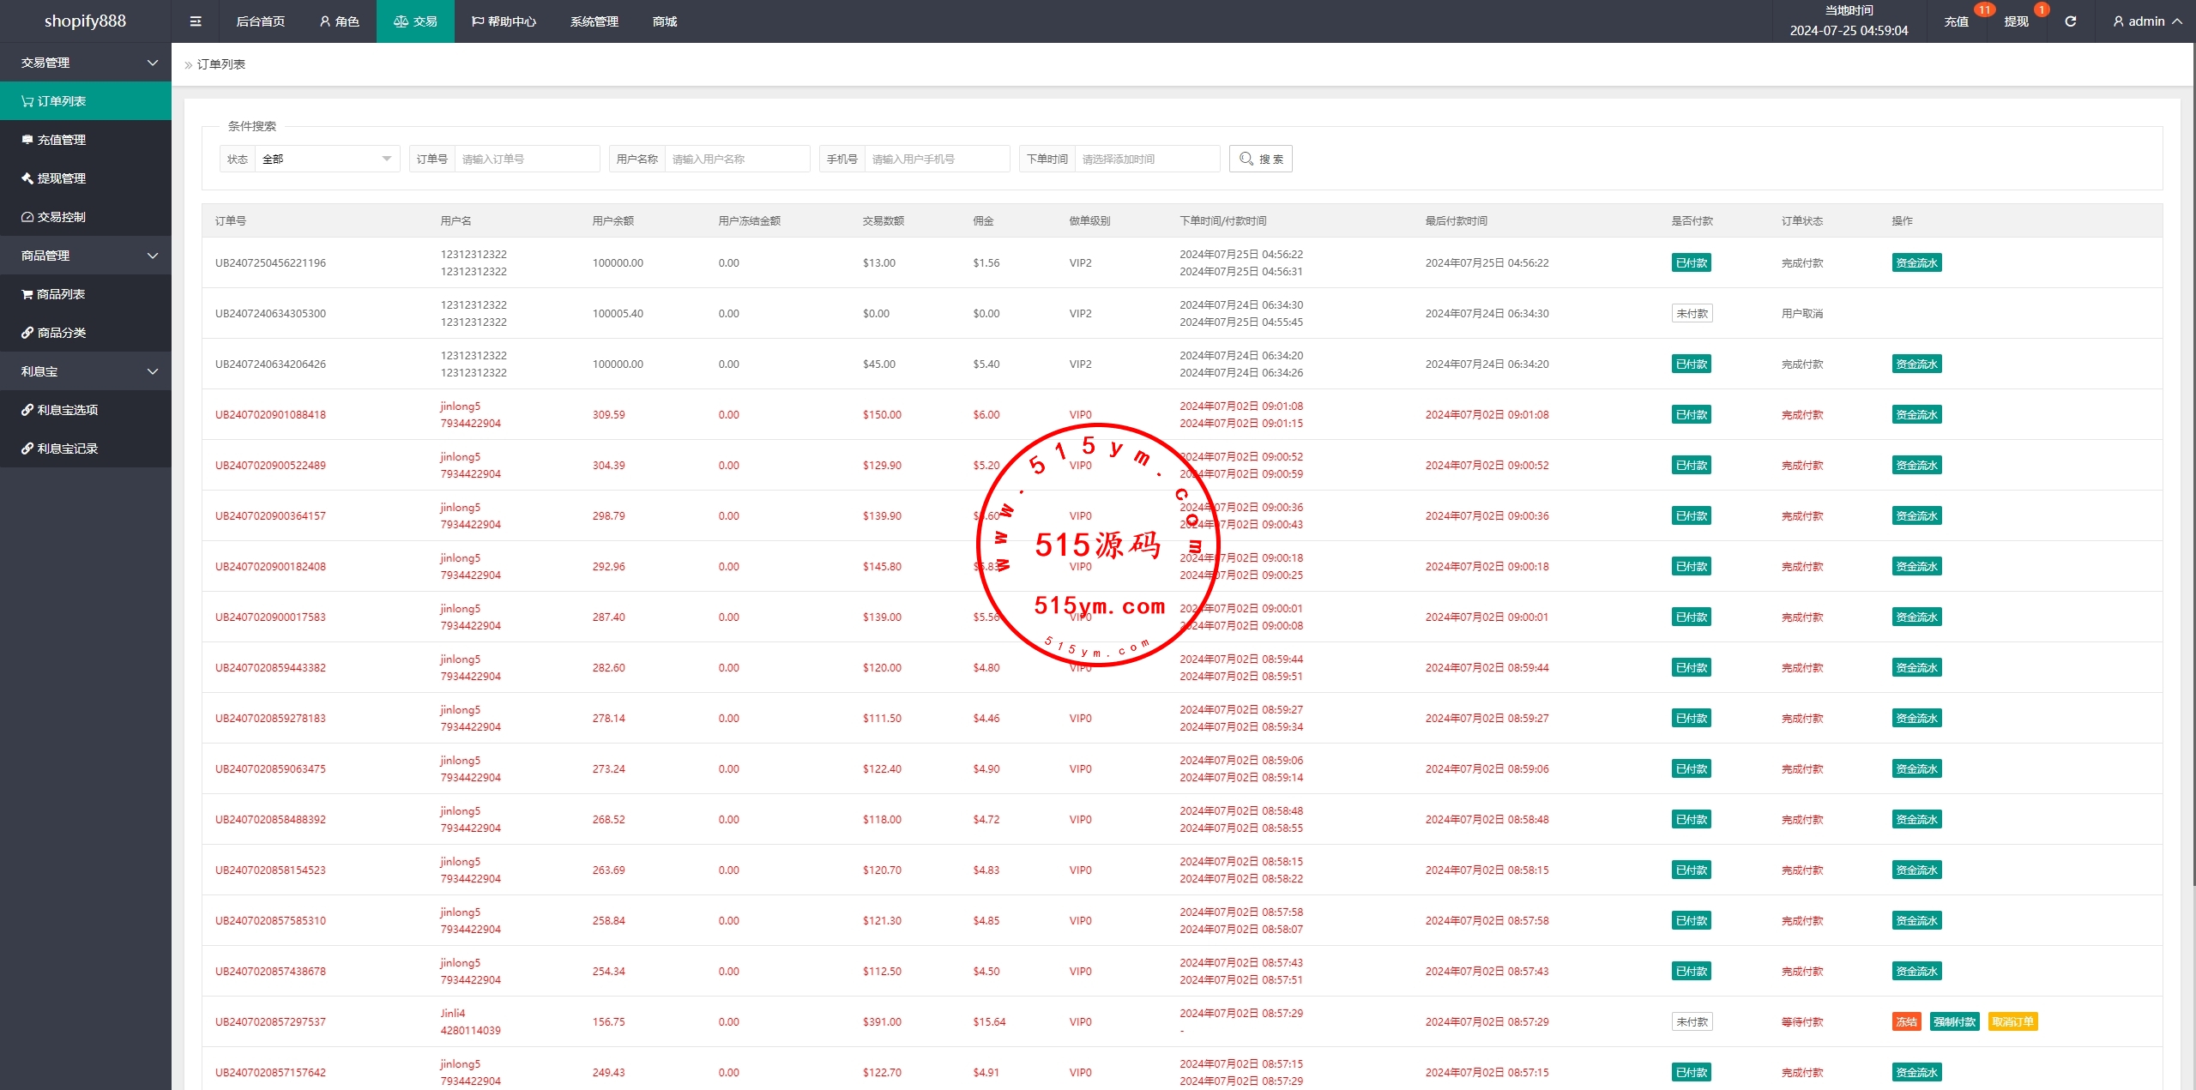Go to 交易控制 in the sidebar
The image size is (2196, 1090).
tap(61, 217)
